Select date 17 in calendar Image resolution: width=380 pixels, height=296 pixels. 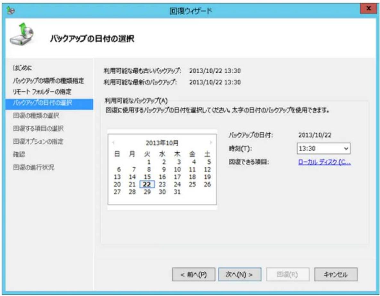click(x=177, y=177)
